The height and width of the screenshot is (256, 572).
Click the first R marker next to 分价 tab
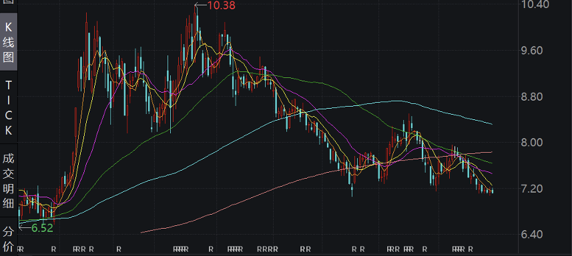click(x=19, y=249)
